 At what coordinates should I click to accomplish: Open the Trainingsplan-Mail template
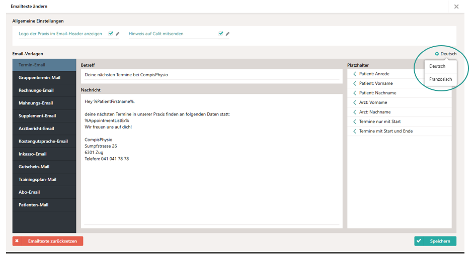pos(44,180)
